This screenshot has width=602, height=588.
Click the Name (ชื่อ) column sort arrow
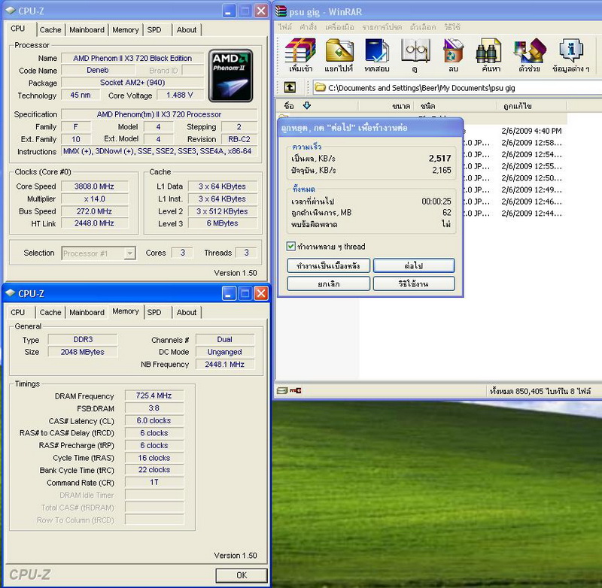tap(307, 105)
